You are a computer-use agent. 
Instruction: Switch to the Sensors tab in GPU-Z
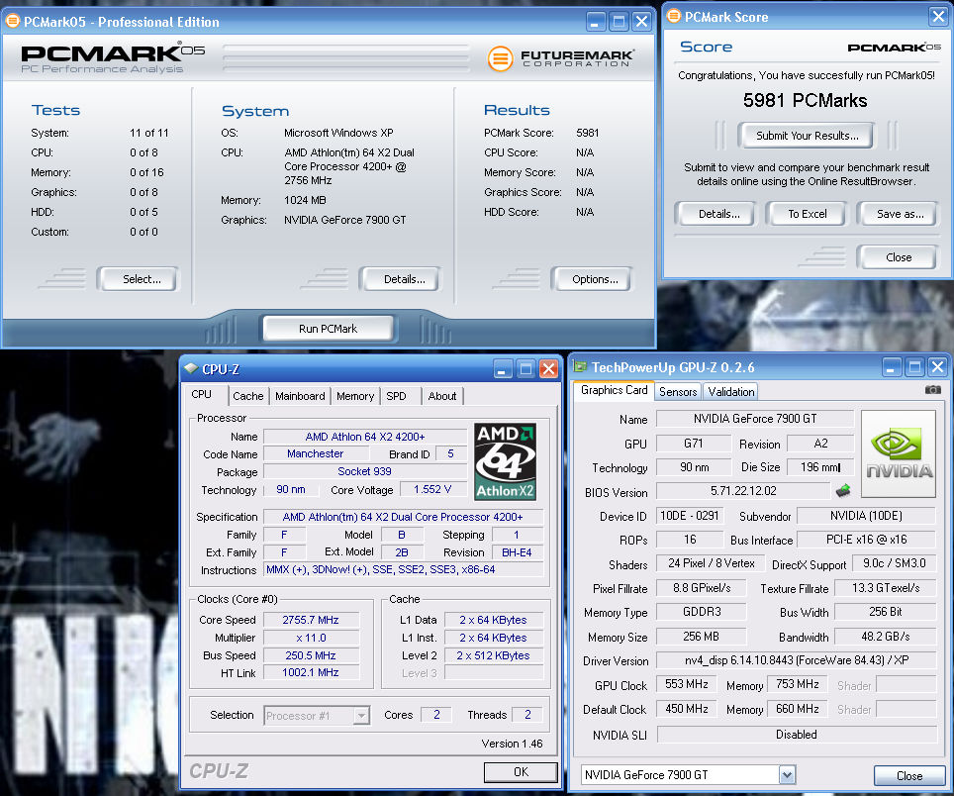[678, 392]
